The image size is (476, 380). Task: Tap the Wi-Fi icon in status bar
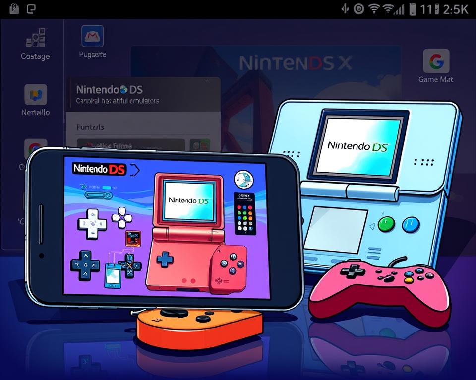click(374, 9)
